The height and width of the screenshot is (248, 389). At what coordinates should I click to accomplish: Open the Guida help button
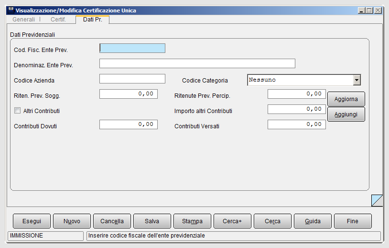click(x=313, y=221)
